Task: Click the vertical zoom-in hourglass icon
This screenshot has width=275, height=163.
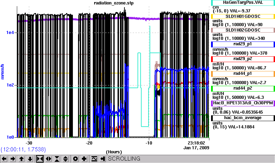Action: click(x=57, y=159)
